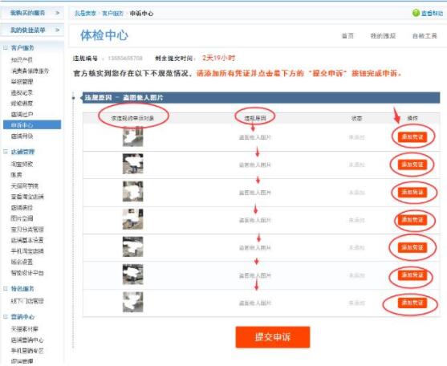Click the green 查看帮助 help icon
This screenshot has width=447, height=366.
(x=416, y=13)
